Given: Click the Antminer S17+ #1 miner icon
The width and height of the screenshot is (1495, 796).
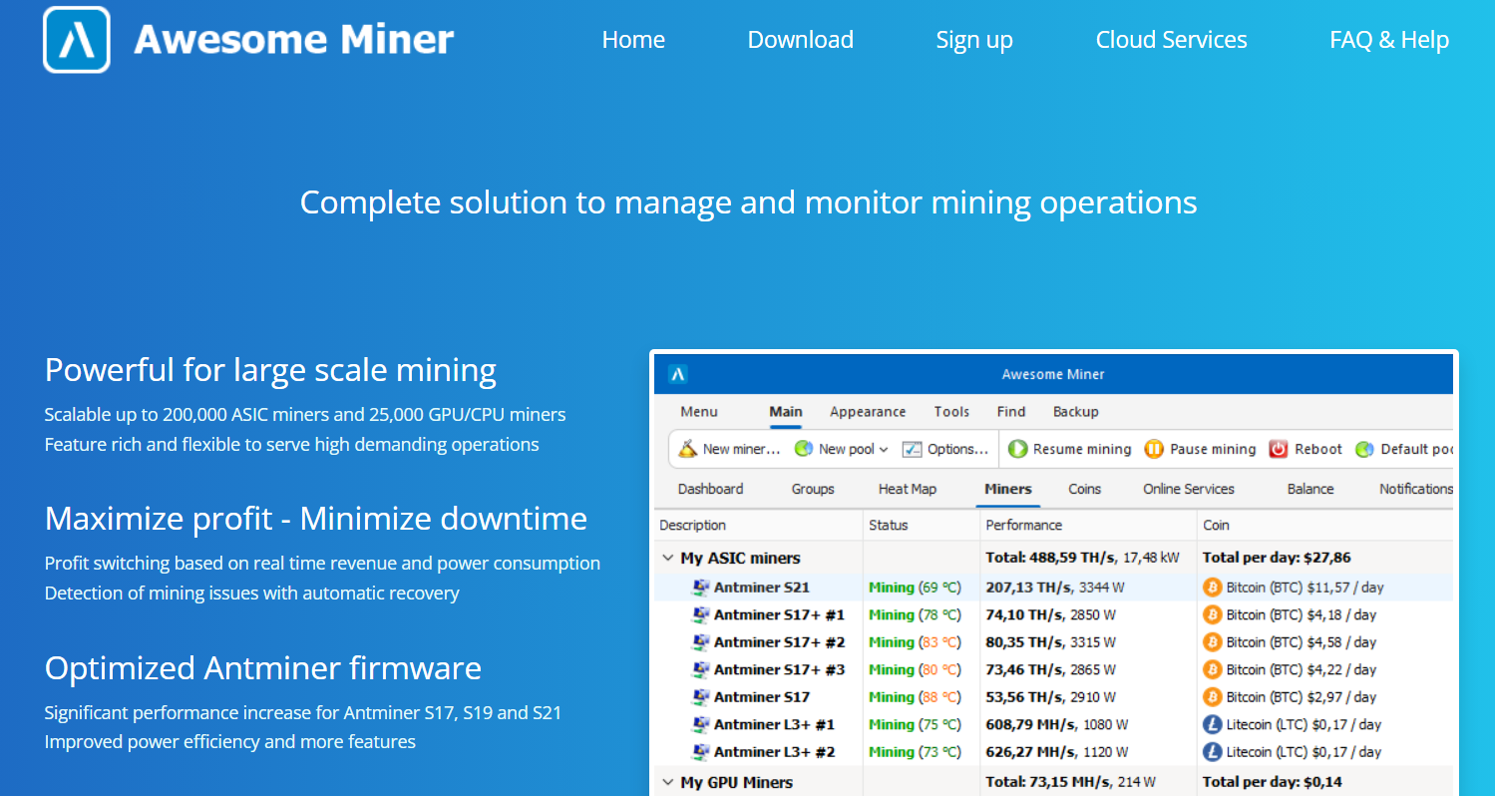Looking at the screenshot, I should click(701, 614).
